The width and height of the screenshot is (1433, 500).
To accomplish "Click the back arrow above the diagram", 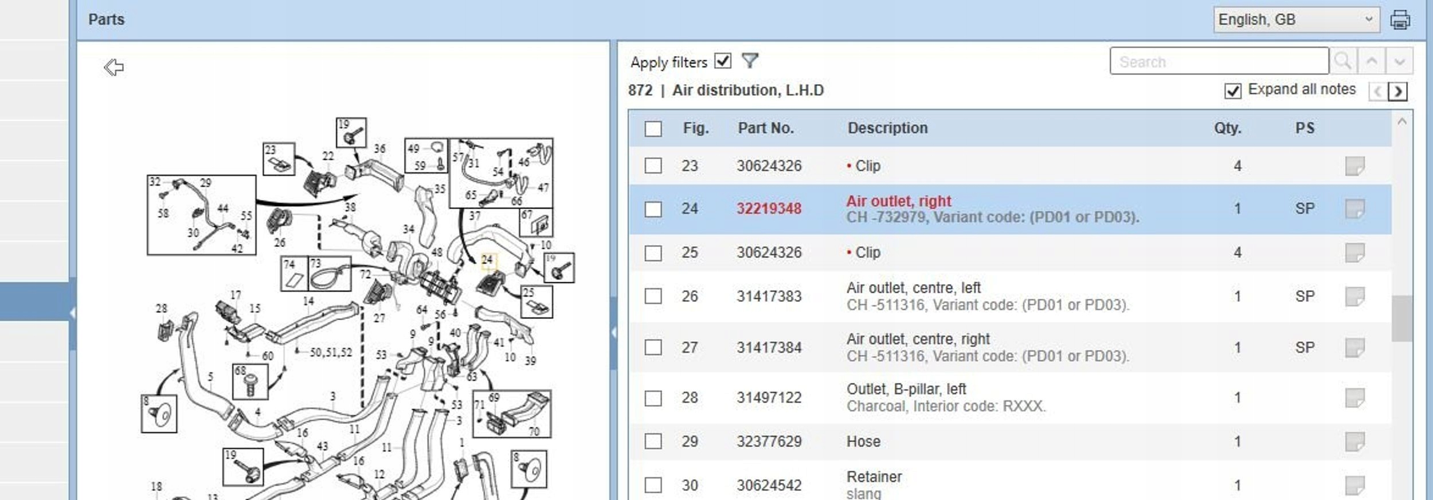I will click(x=113, y=67).
